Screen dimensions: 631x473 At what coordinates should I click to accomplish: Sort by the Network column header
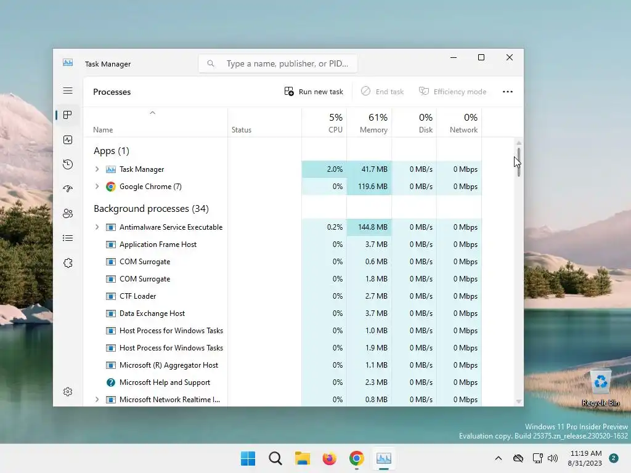tap(459, 123)
